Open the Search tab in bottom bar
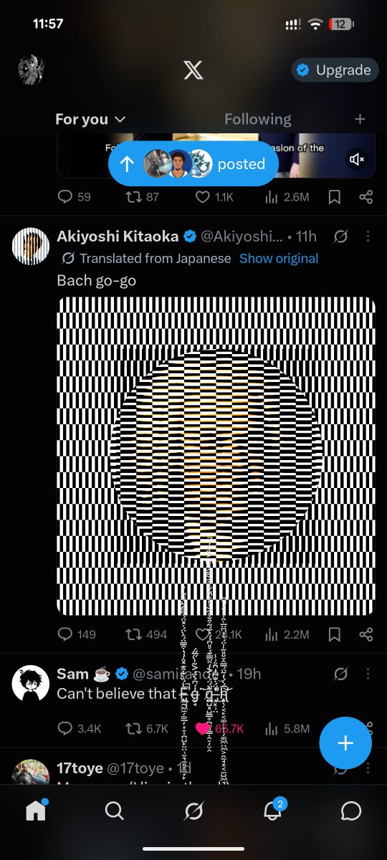The height and width of the screenshot is (860, 387). pyautogui.click(x=114, y=811)
